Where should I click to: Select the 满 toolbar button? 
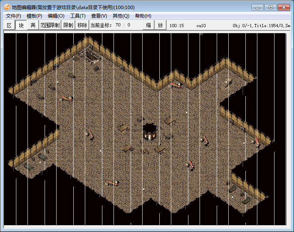pos(33,25)
